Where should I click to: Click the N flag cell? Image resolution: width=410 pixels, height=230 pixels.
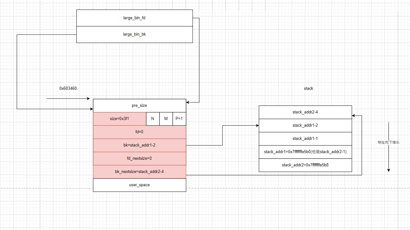point(153,119)
